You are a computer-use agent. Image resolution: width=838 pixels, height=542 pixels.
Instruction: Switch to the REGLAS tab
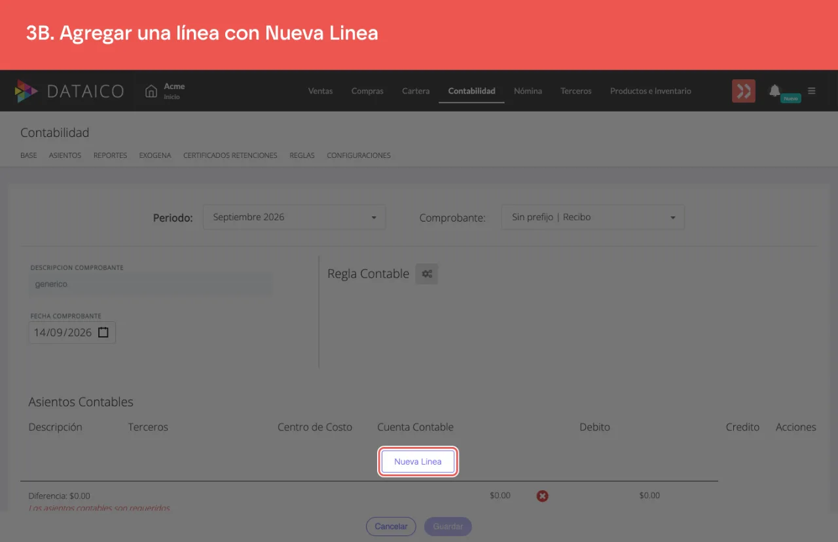[x=302, y=155]
